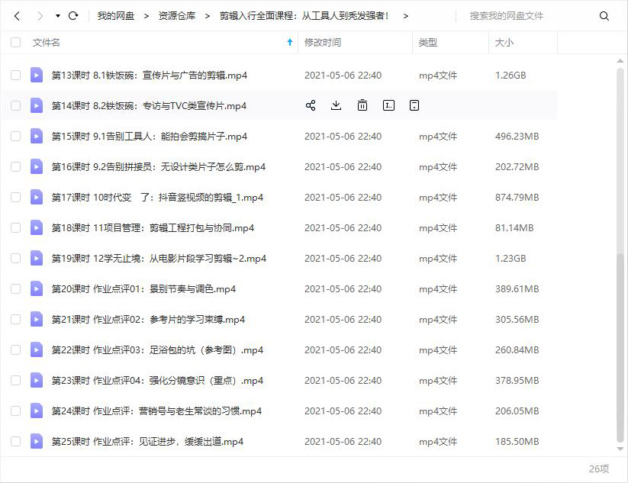Click the 81.14MB size value
This screenshot has height=483, width=628.
pos(514,227)
